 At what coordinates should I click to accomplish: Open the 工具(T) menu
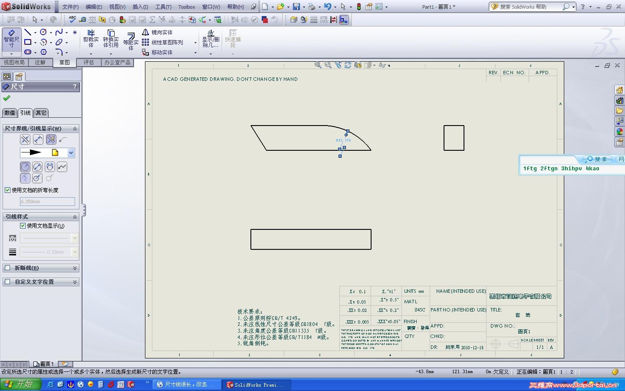[x=163, y=7]
